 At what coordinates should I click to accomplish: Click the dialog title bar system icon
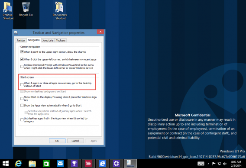click(16, 32)
